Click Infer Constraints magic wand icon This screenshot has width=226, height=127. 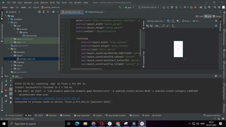click(167, 26)
